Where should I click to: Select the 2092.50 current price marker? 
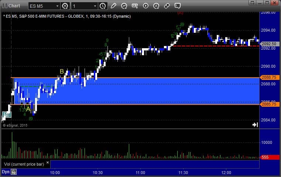269,44
